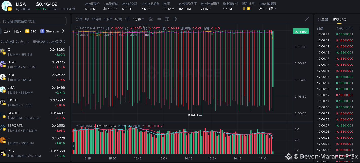Filter the token list by Ethereum

49,31
